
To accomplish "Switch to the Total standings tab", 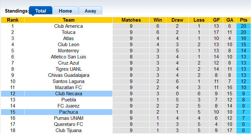I will (x=41, y=11).
